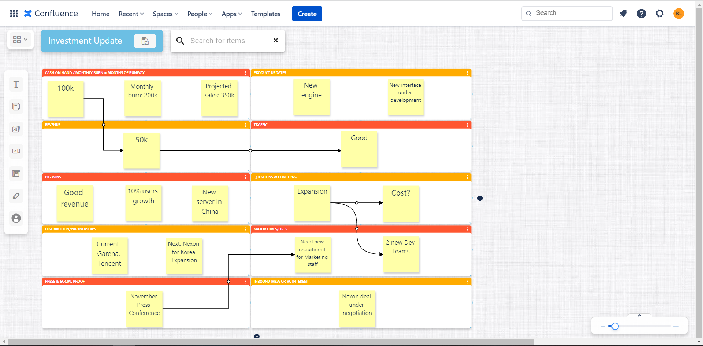
Task: Open the REVENUE section kebab menu
Action: click(x=245, y=125)
